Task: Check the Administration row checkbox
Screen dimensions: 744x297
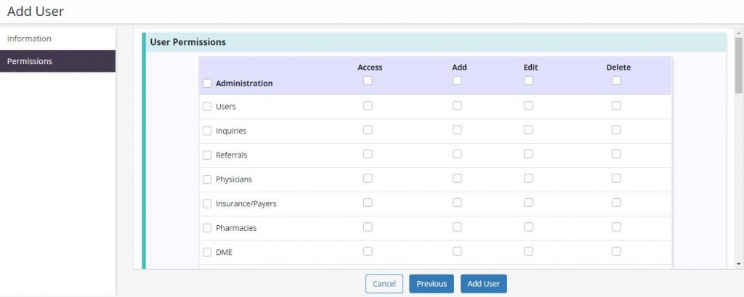Action: [207, 84]
